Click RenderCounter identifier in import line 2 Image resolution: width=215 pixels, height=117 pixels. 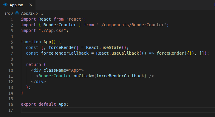point(60,25)
